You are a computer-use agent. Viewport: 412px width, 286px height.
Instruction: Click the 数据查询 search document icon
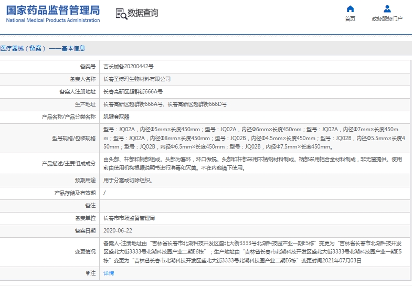point(121,14)
